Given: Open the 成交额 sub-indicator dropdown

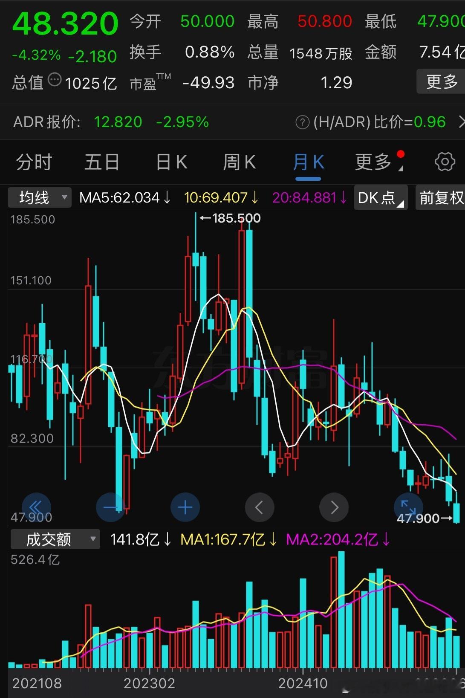Looking at the screenshot, I should click(55, 539).
